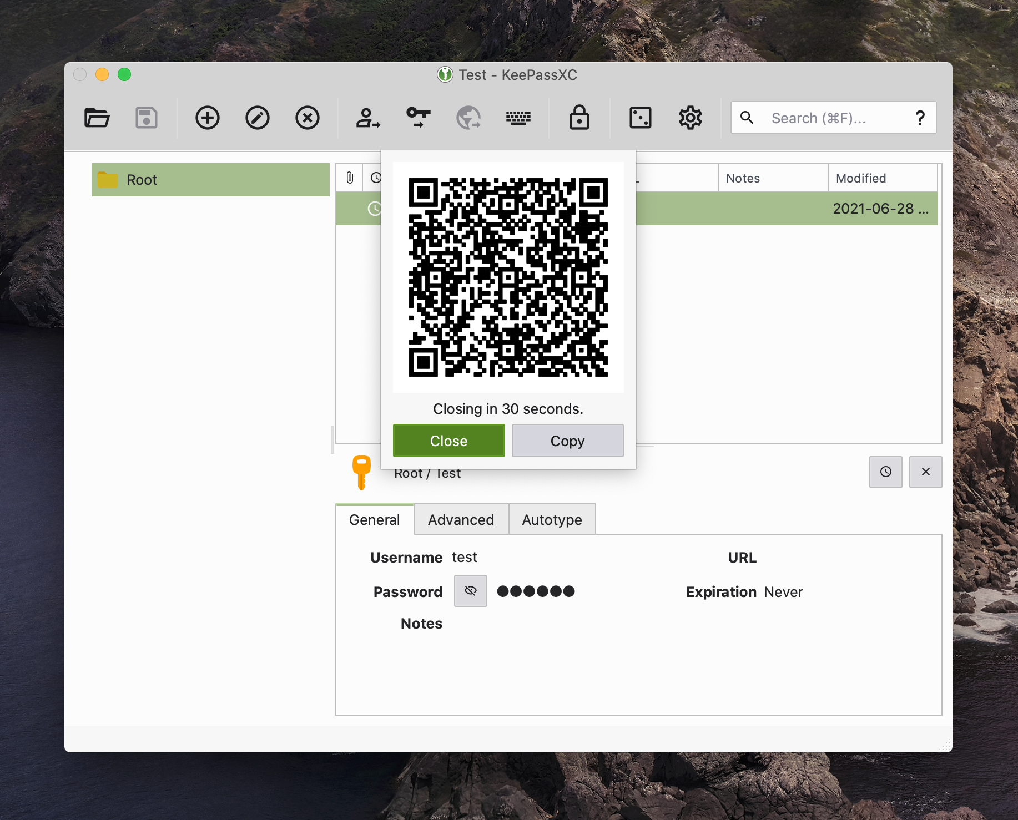Close the TOTP QR code dialog

pyautogui.click(x=448, y=441)
